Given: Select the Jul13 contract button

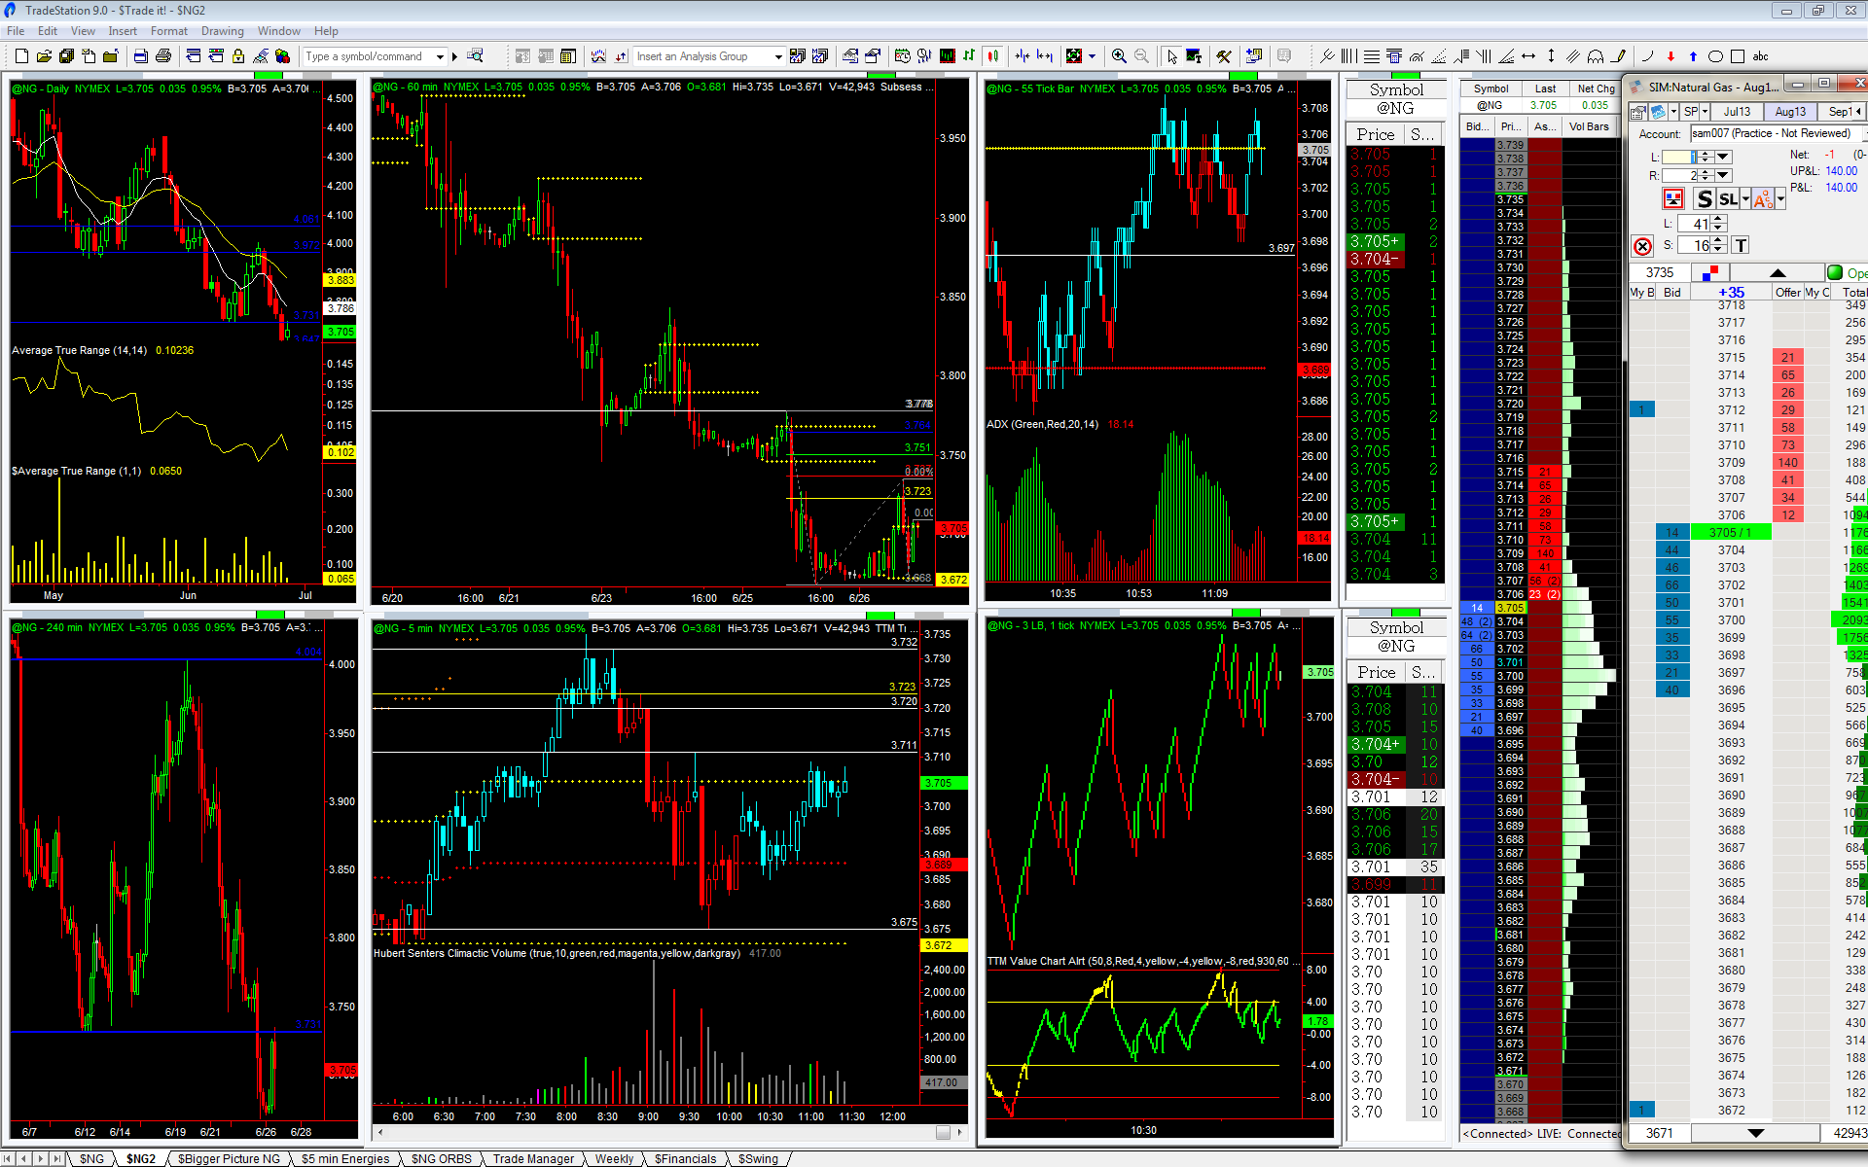Looking at the screenshot, I should 1737,112.
